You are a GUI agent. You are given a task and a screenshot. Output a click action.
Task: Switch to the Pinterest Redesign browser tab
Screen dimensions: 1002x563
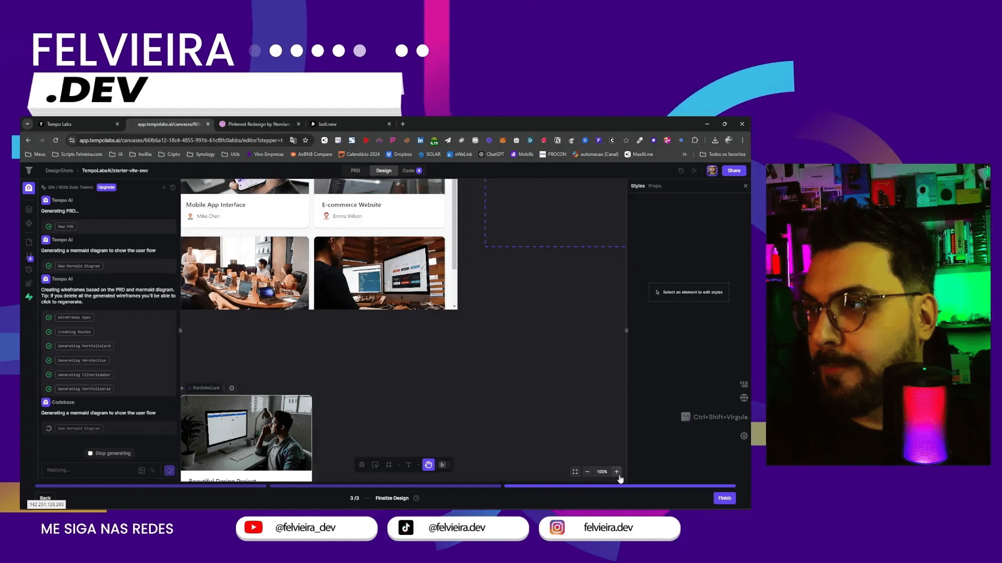pos(259,124)
